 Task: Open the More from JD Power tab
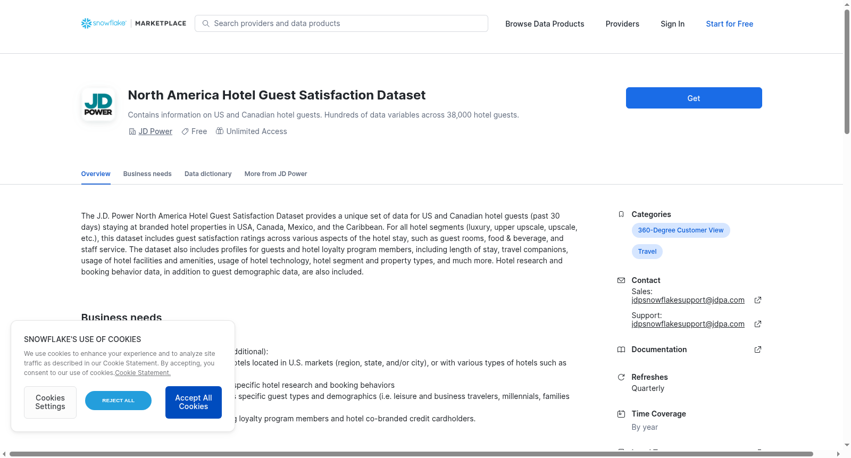276,174
